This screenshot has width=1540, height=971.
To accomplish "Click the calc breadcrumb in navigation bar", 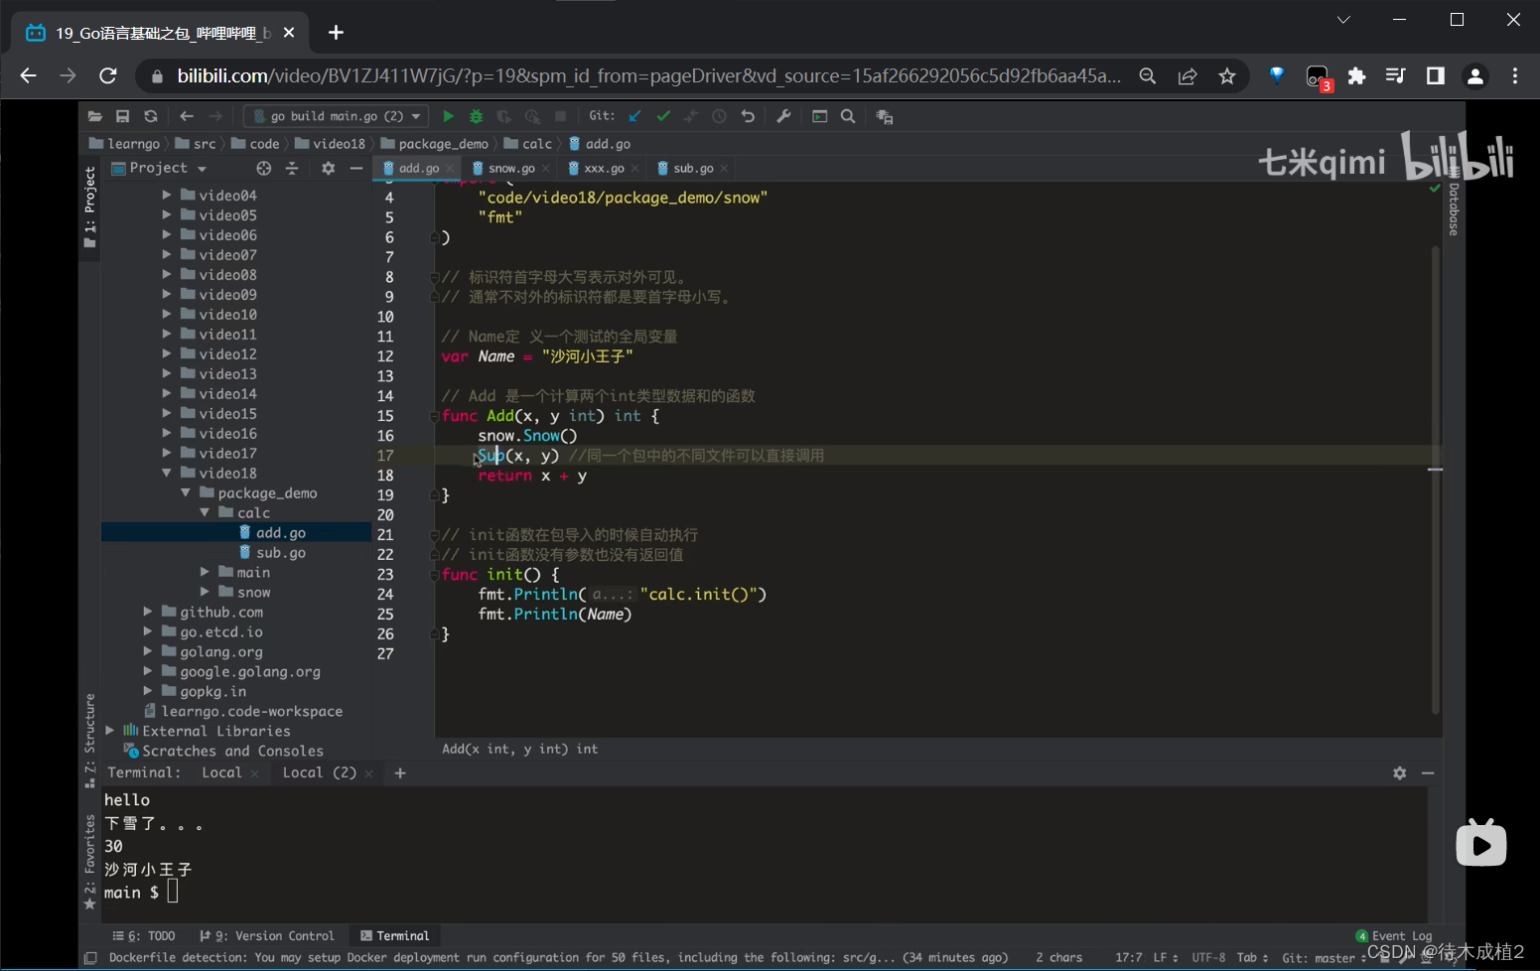I will point(527,144).
